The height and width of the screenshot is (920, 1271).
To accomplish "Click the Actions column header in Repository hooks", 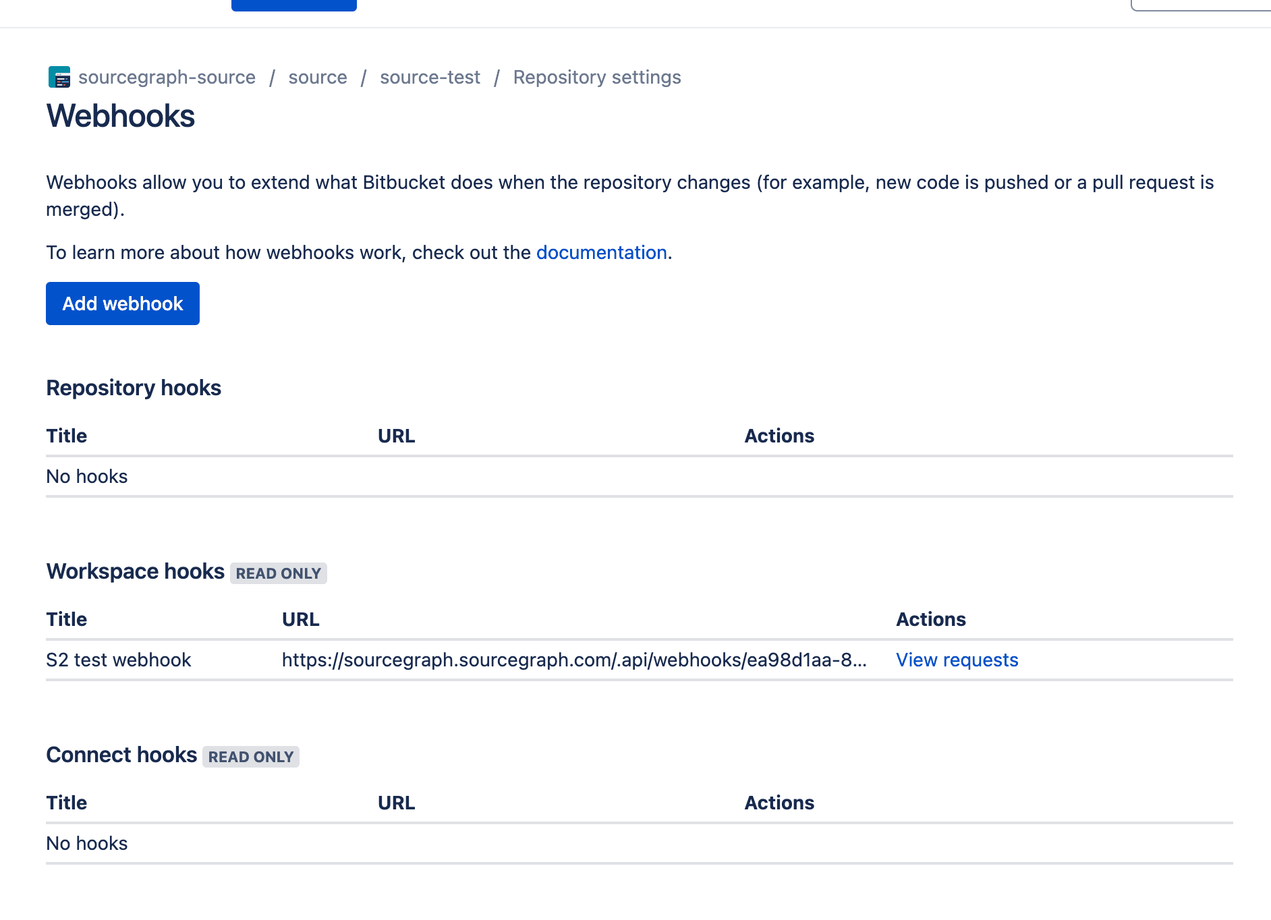I will tap(779, 436).
